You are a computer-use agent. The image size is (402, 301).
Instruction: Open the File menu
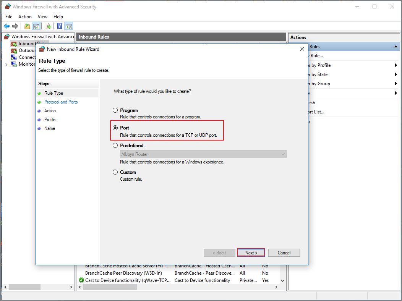[9, 17]
